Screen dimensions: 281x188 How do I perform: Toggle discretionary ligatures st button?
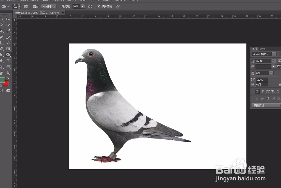point(268,99)
